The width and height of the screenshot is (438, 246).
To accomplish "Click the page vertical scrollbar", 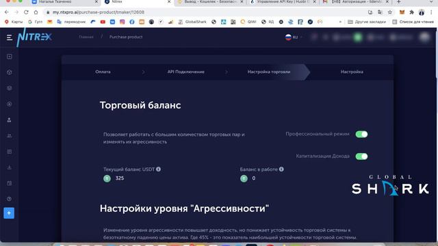I will [x=437, y=53].
